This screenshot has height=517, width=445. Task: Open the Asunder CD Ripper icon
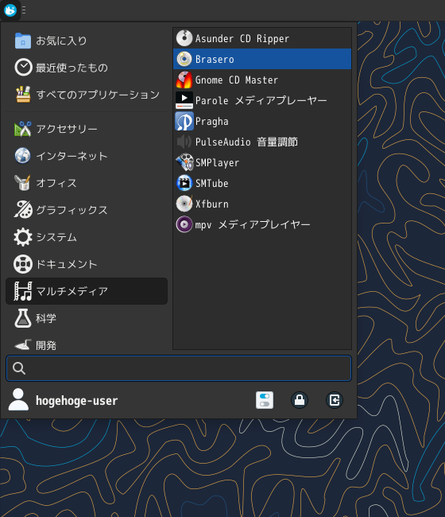pos(184,38)
